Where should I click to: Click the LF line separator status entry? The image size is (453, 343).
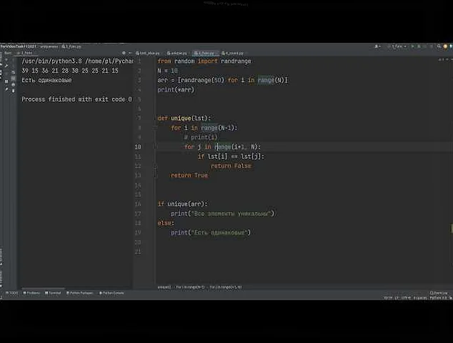coord(397,298)
